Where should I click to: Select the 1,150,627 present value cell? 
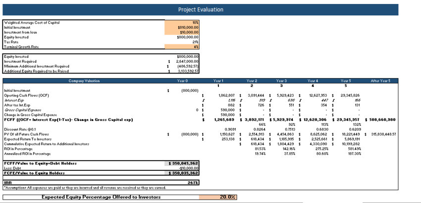tap(227, 134)
